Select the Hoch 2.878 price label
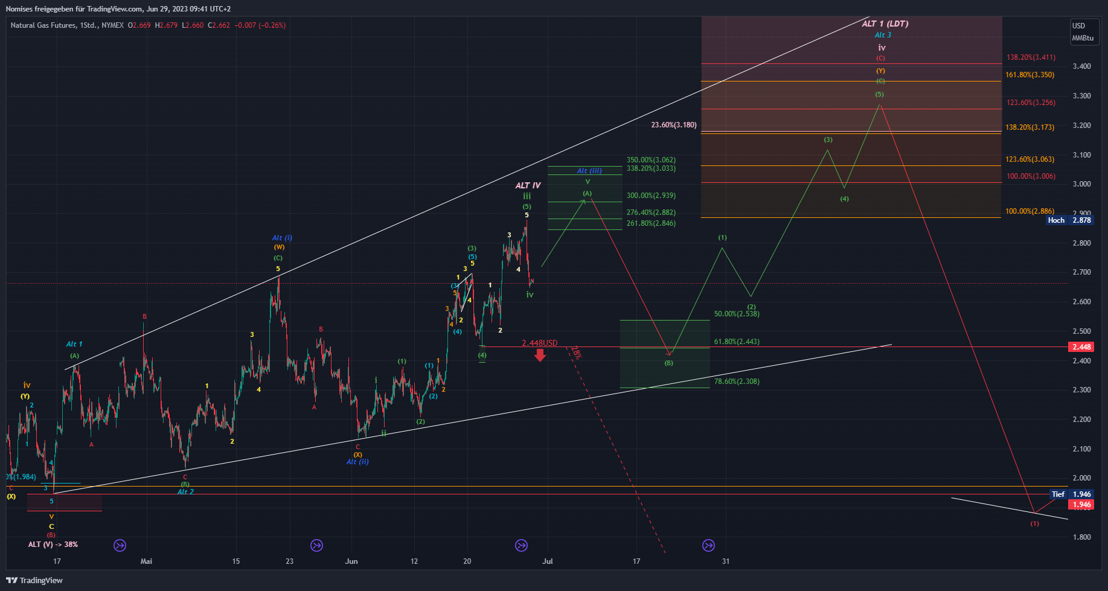 coord(1069,220)
